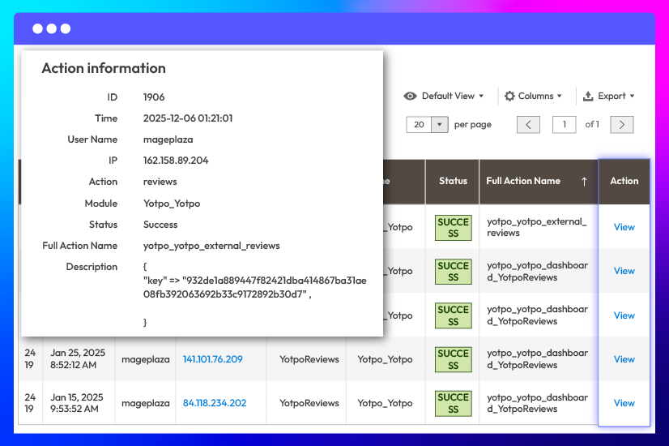Open the Default View dropdown
The image size is (669, 446).
(x=444, y=96)
